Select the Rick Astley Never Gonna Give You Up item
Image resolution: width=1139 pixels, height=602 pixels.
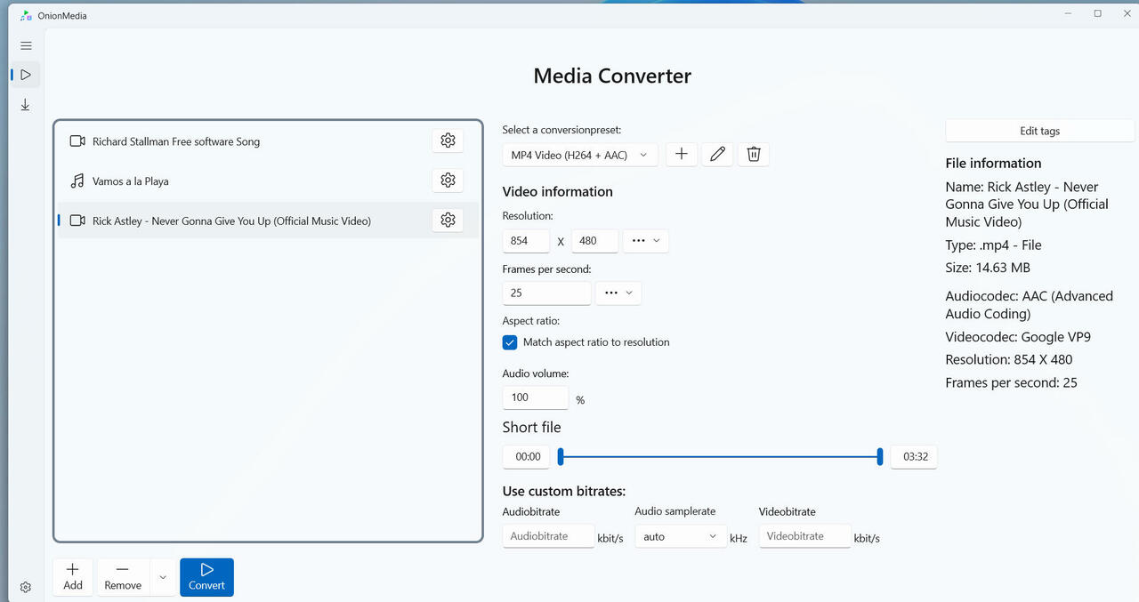(x=268, y=221)
